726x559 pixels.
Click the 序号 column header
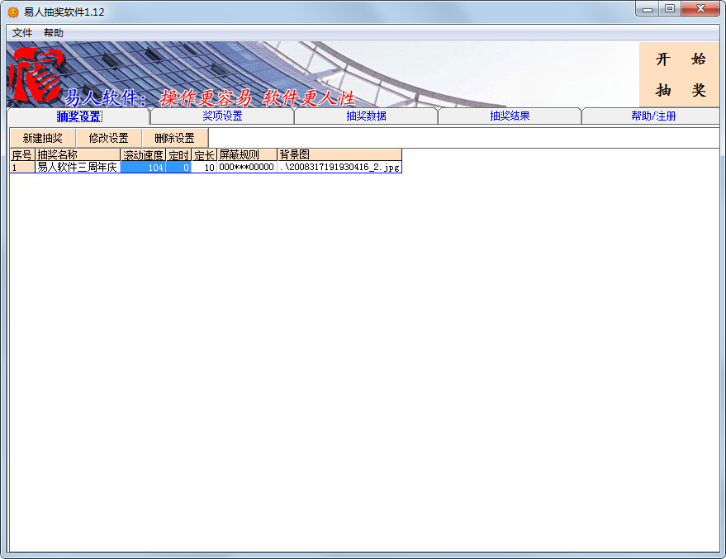[x=22, y=154]
